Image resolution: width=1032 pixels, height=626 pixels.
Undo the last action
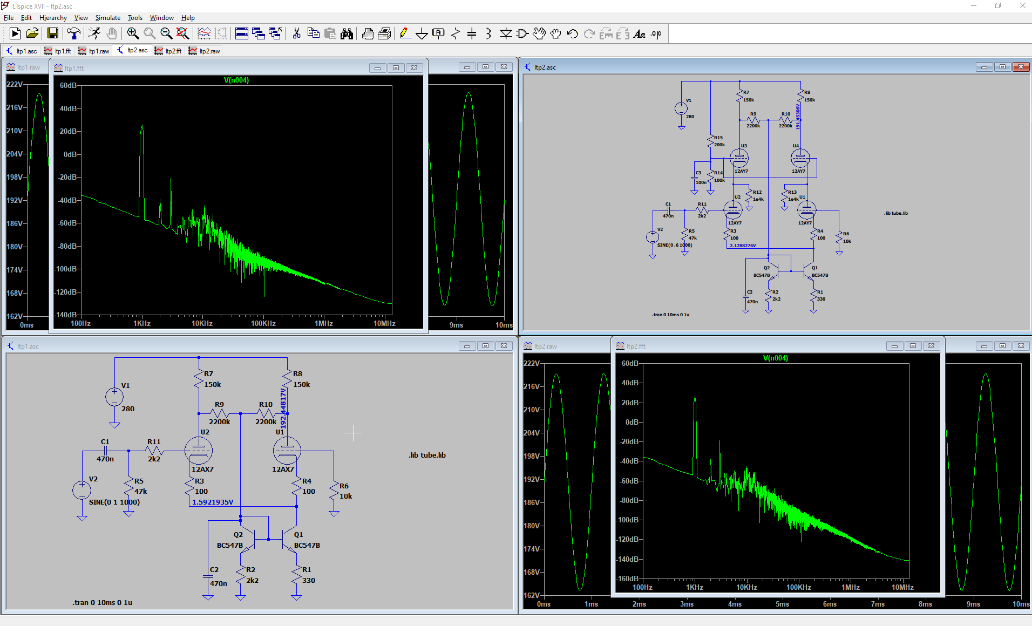[573, 34]
